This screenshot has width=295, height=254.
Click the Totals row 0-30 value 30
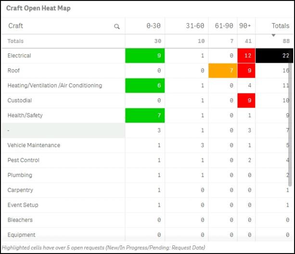(x=158, y=41)
